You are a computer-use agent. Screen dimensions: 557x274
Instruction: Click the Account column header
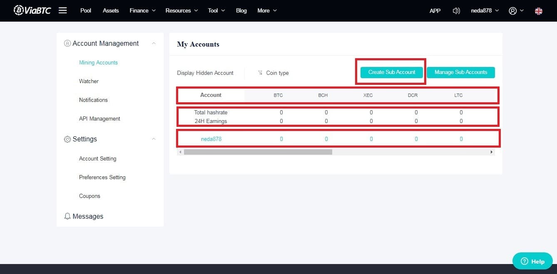(211, 95)
